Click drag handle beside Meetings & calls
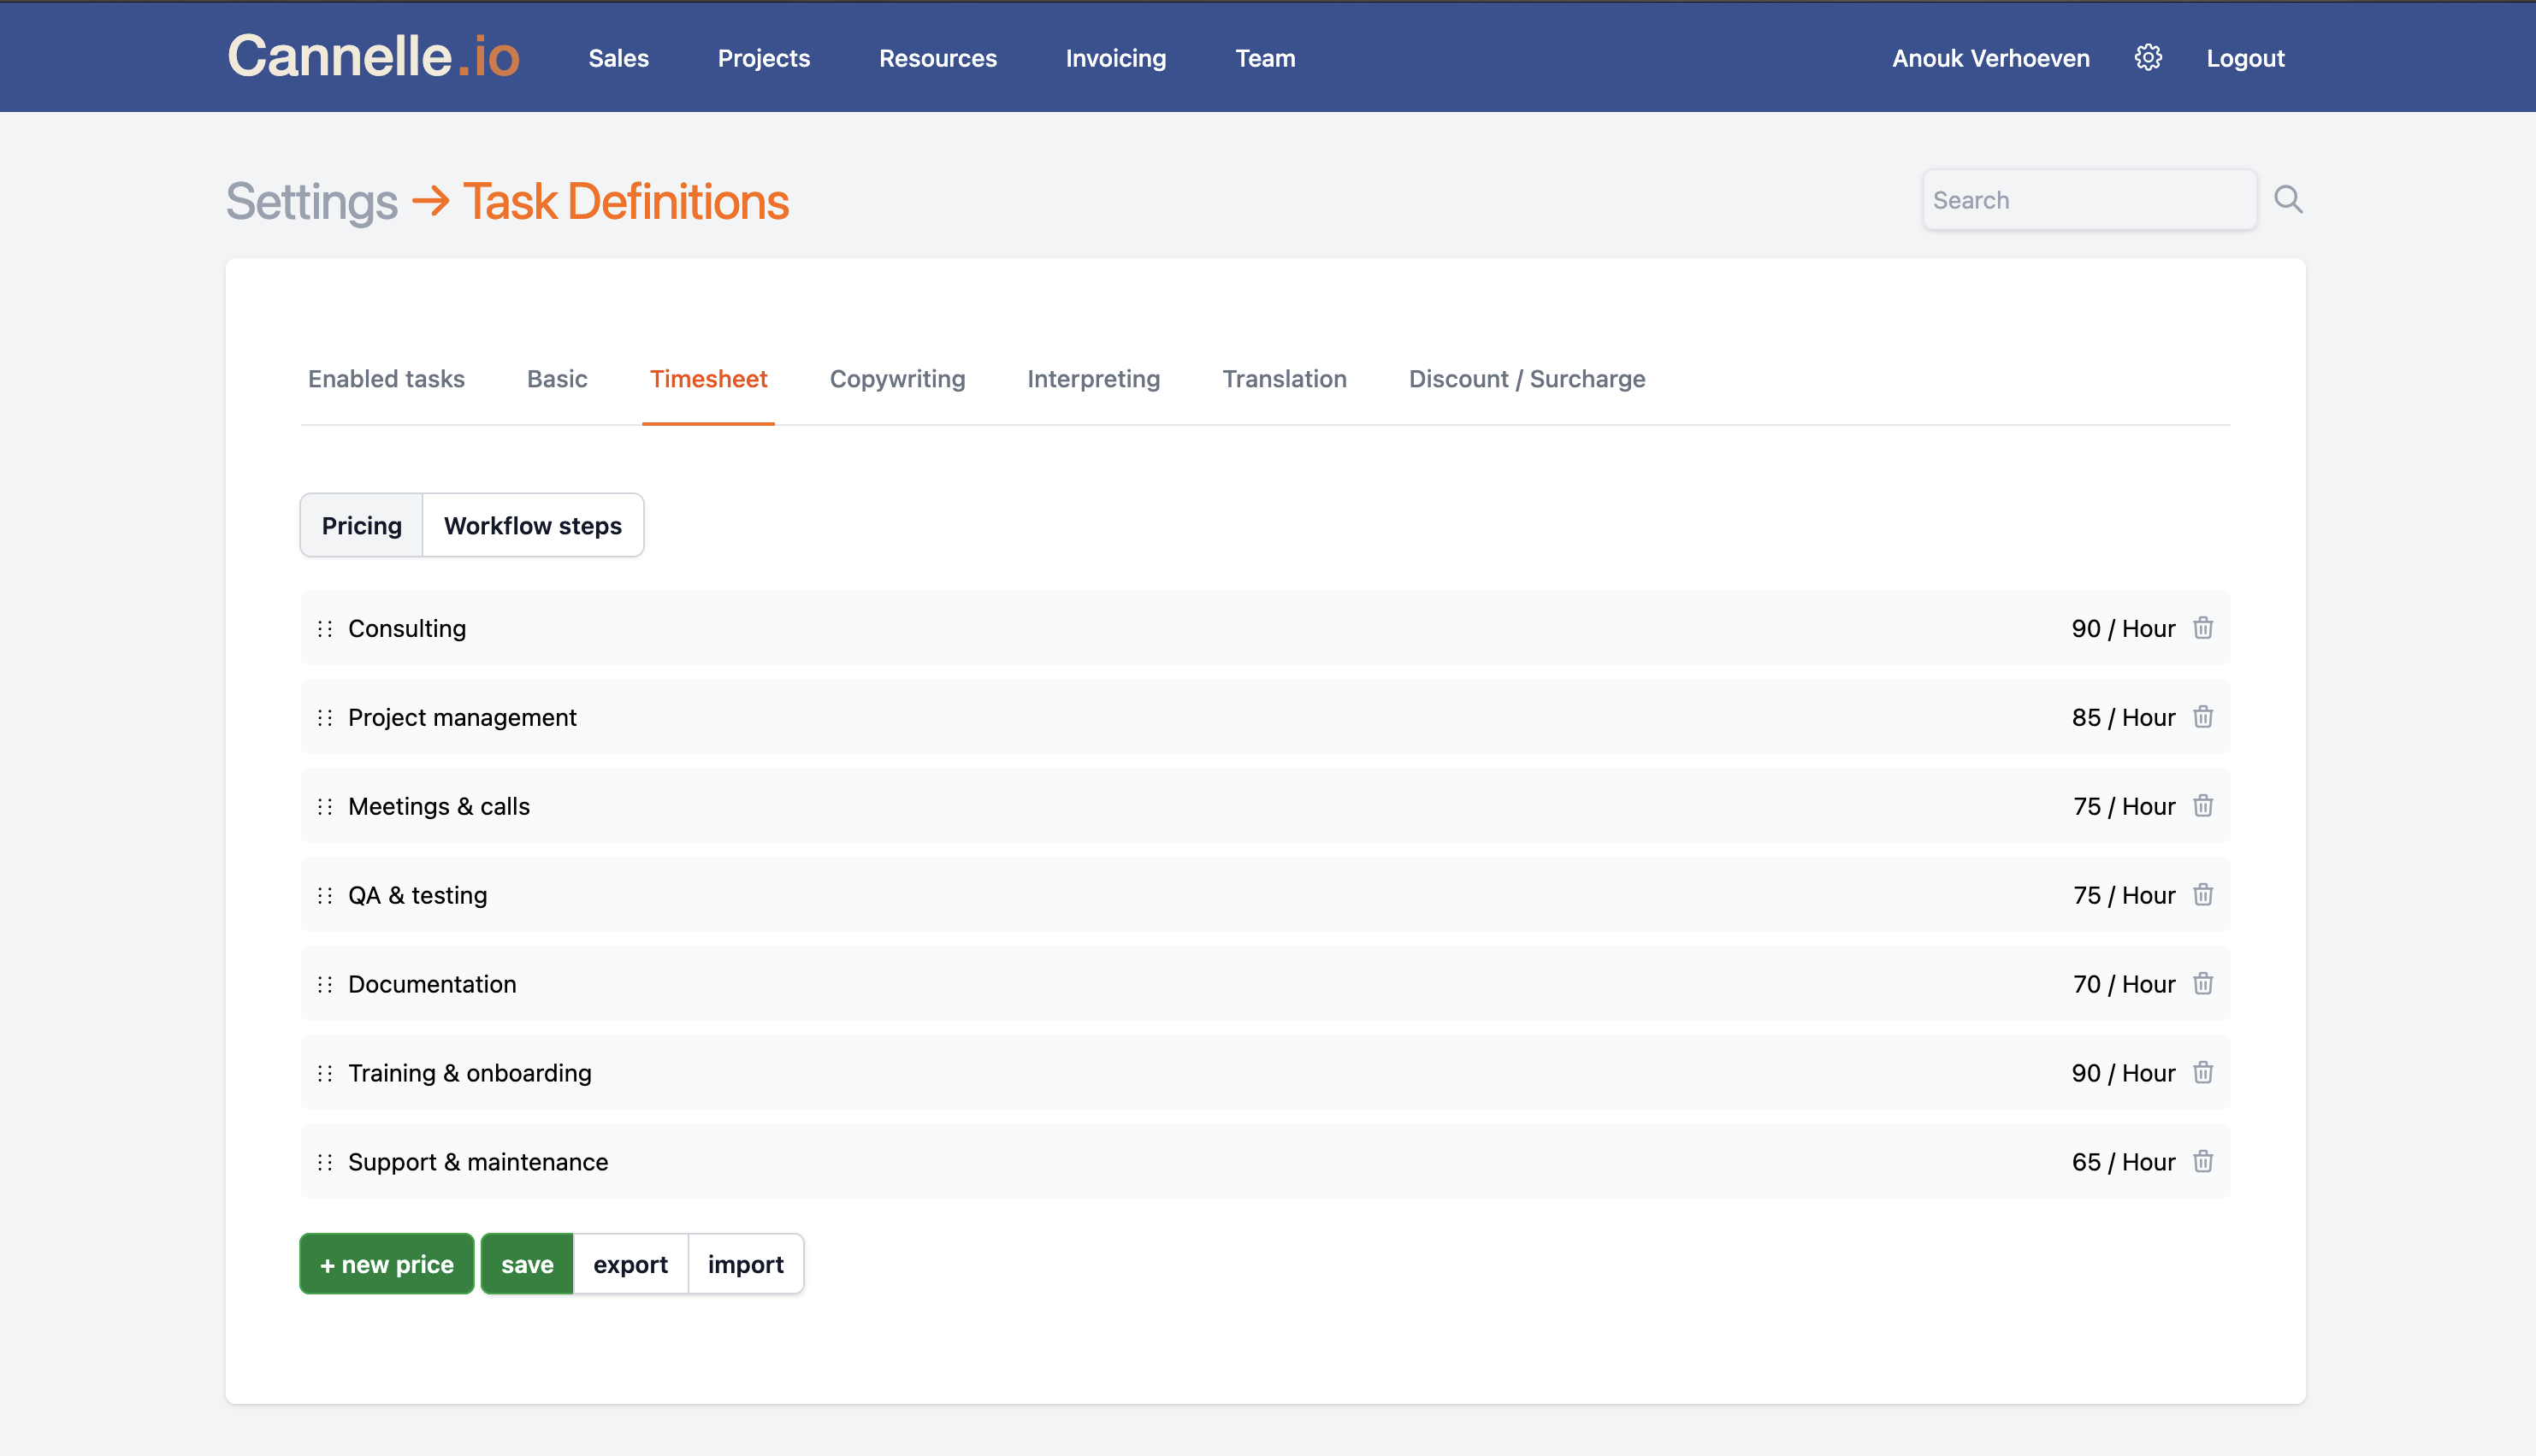The image size is (2536, 1456). coord(325,807)
